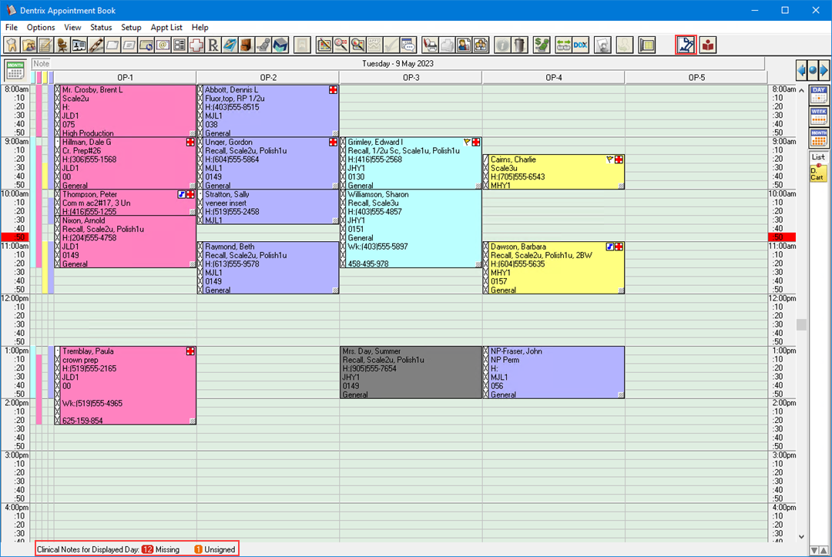Click the Missing clinical notes count
This screenshot has height=557, width=832.
click(160, 549)
